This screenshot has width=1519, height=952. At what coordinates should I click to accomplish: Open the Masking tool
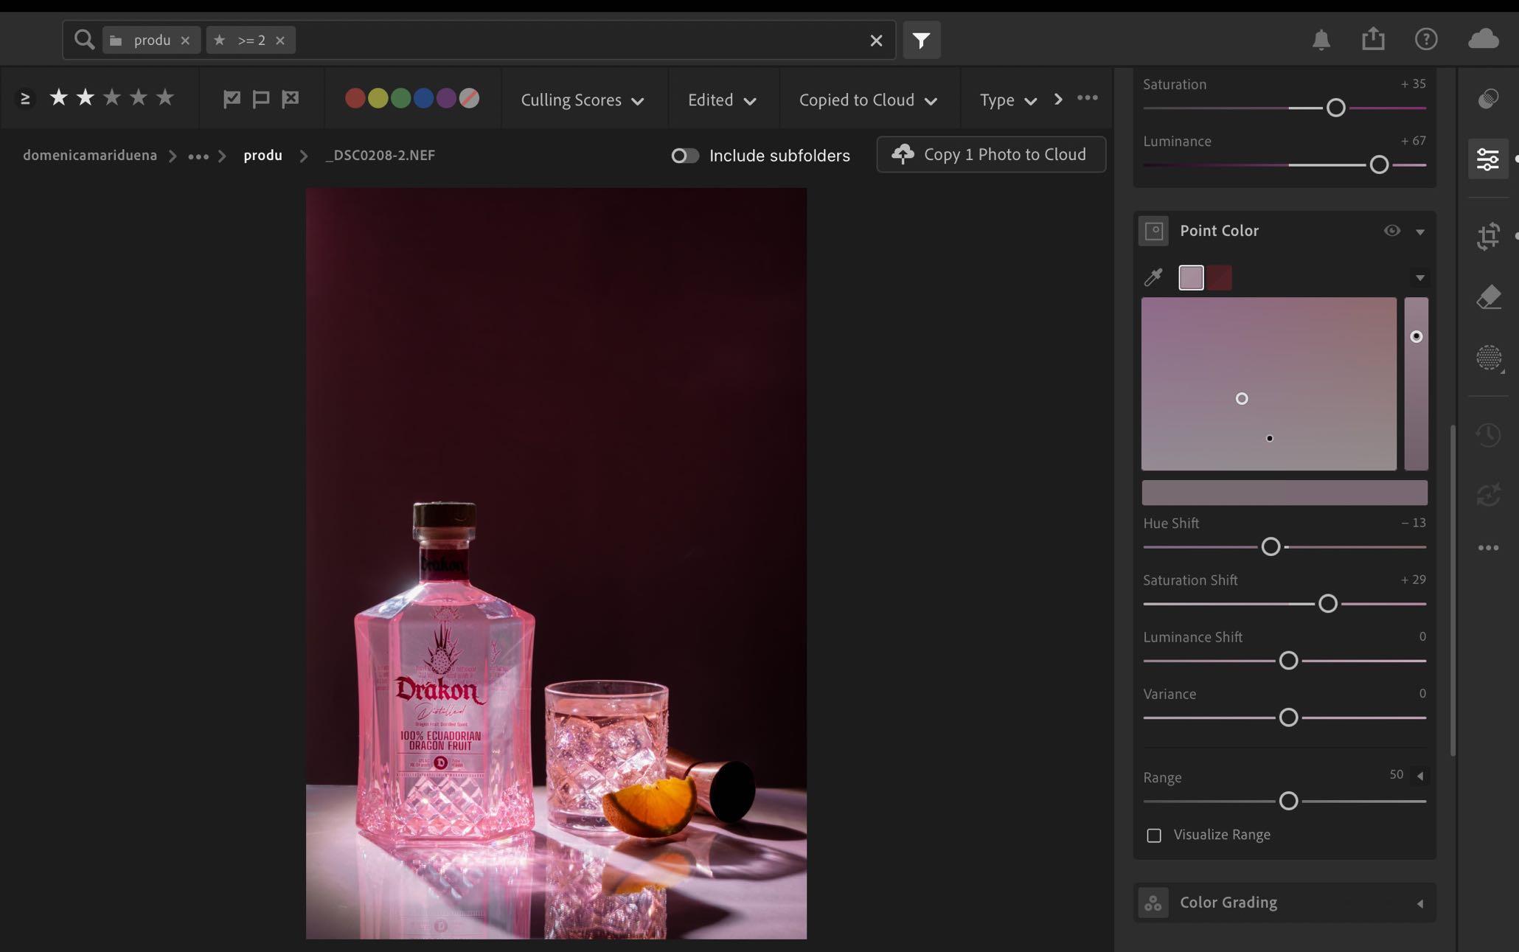click(1488, 358)
